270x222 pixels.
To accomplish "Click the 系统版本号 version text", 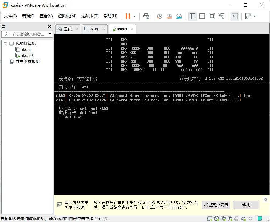I will click(221, 79).
